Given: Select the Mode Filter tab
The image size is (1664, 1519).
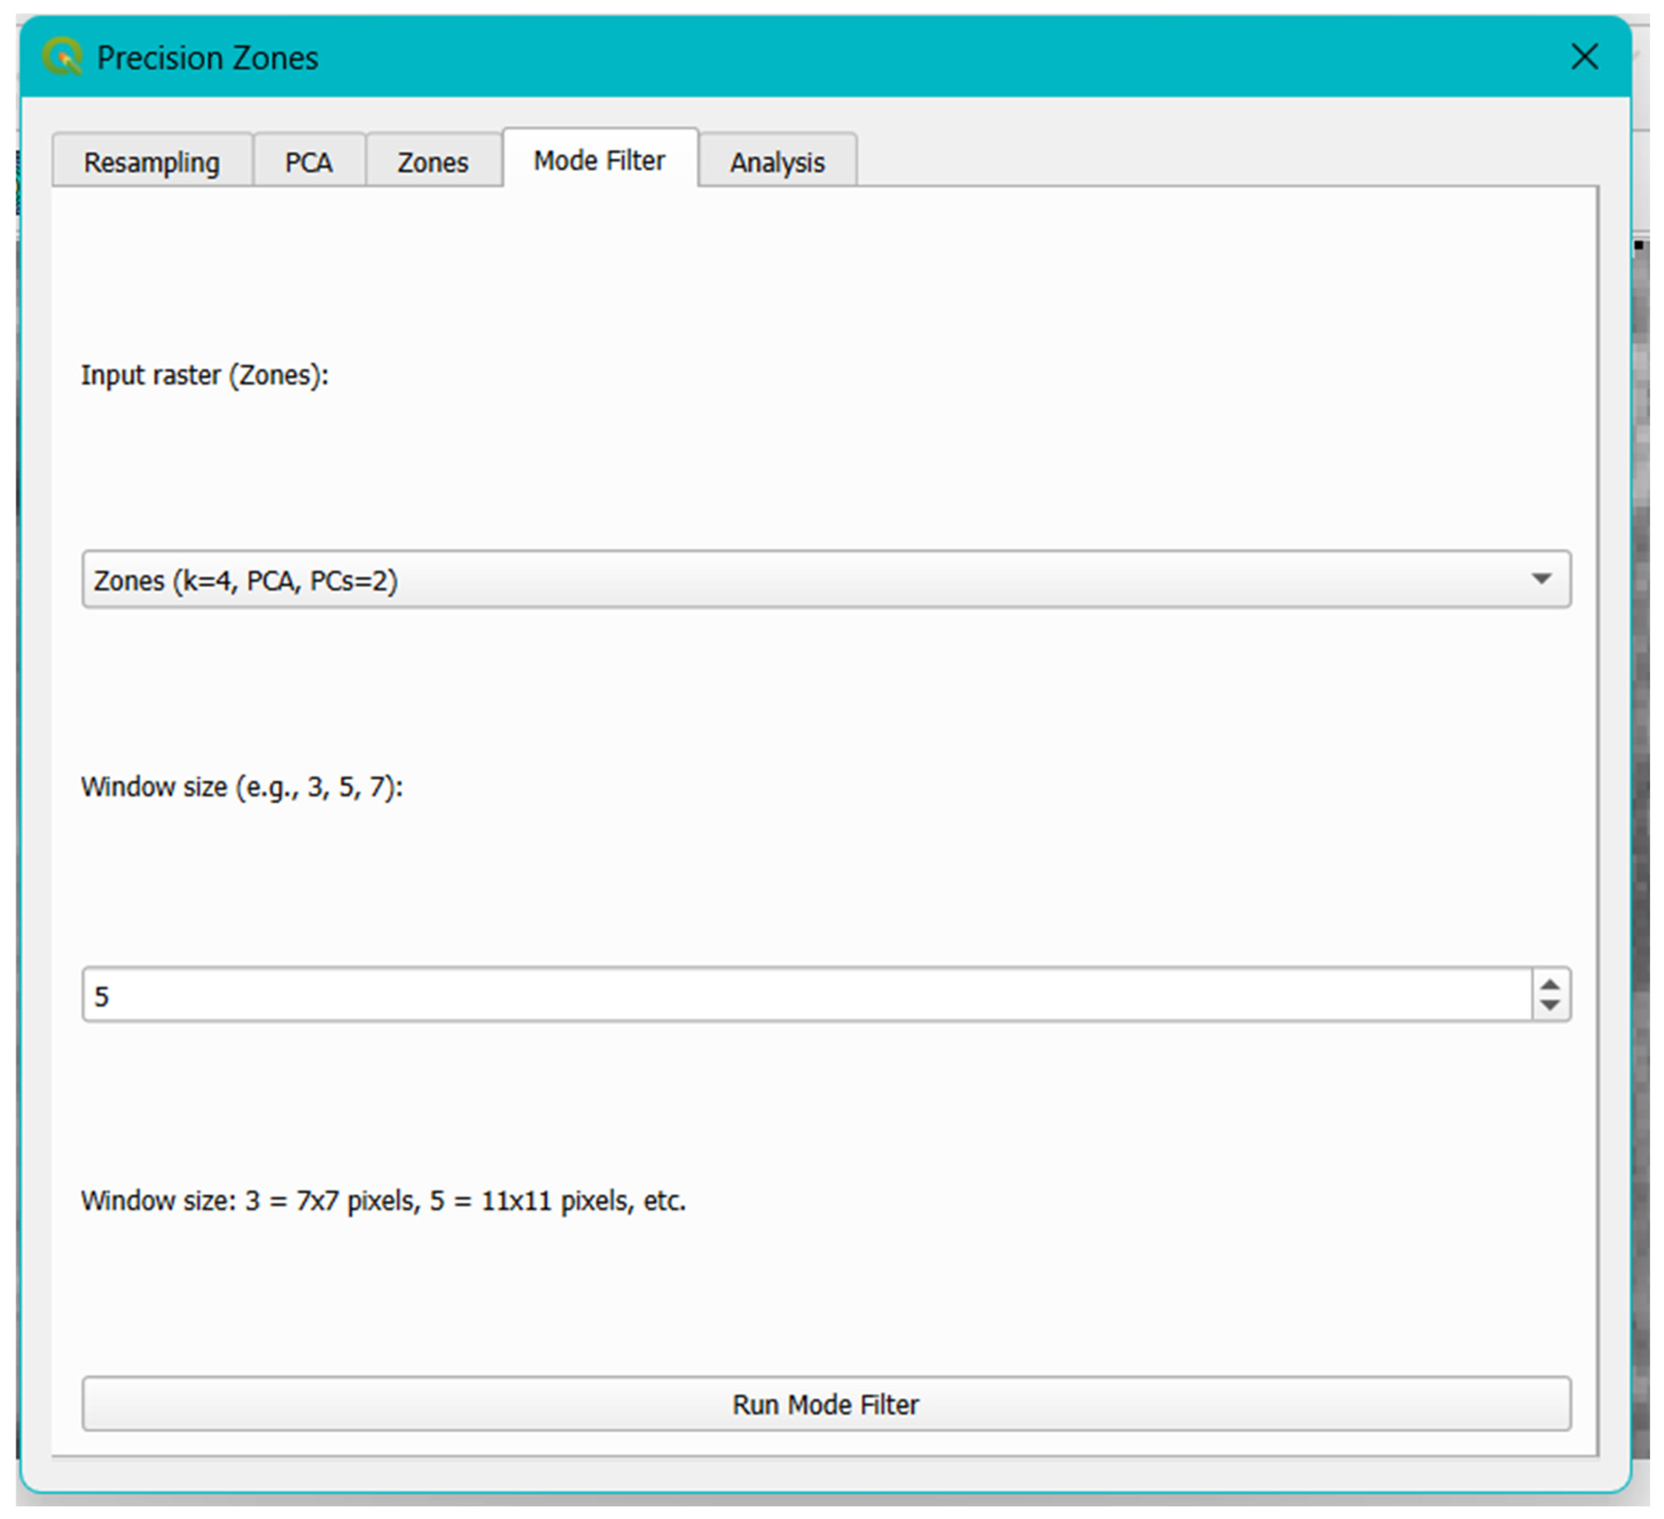Looking at the screenshot, I should click(x=599, y=160).
